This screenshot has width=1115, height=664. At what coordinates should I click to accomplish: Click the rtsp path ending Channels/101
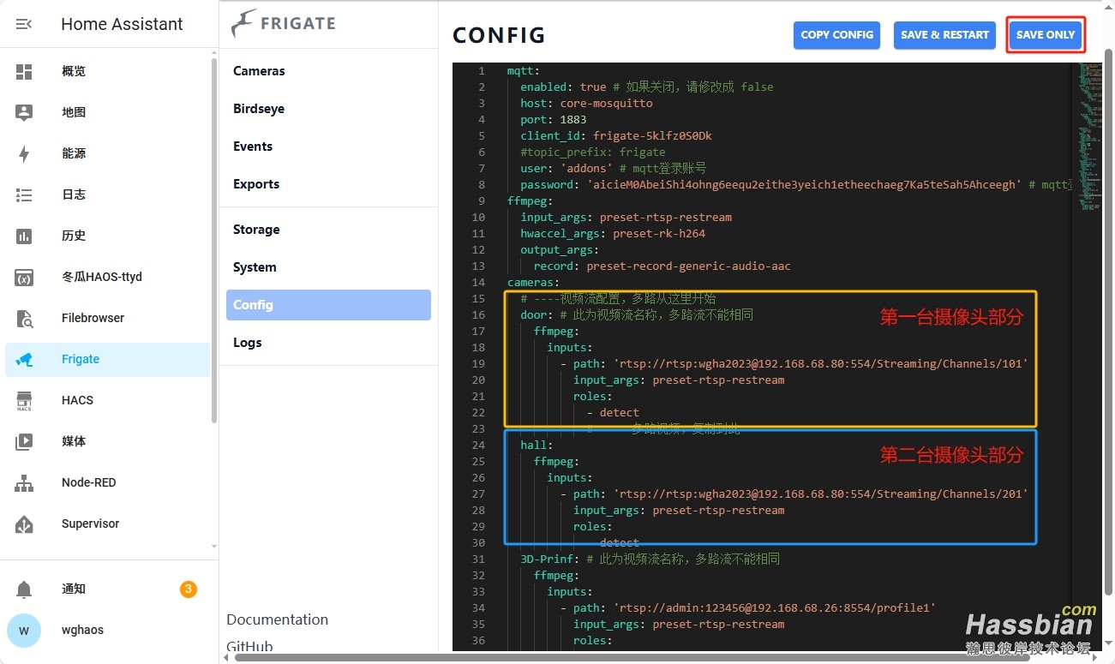(820, 364)
